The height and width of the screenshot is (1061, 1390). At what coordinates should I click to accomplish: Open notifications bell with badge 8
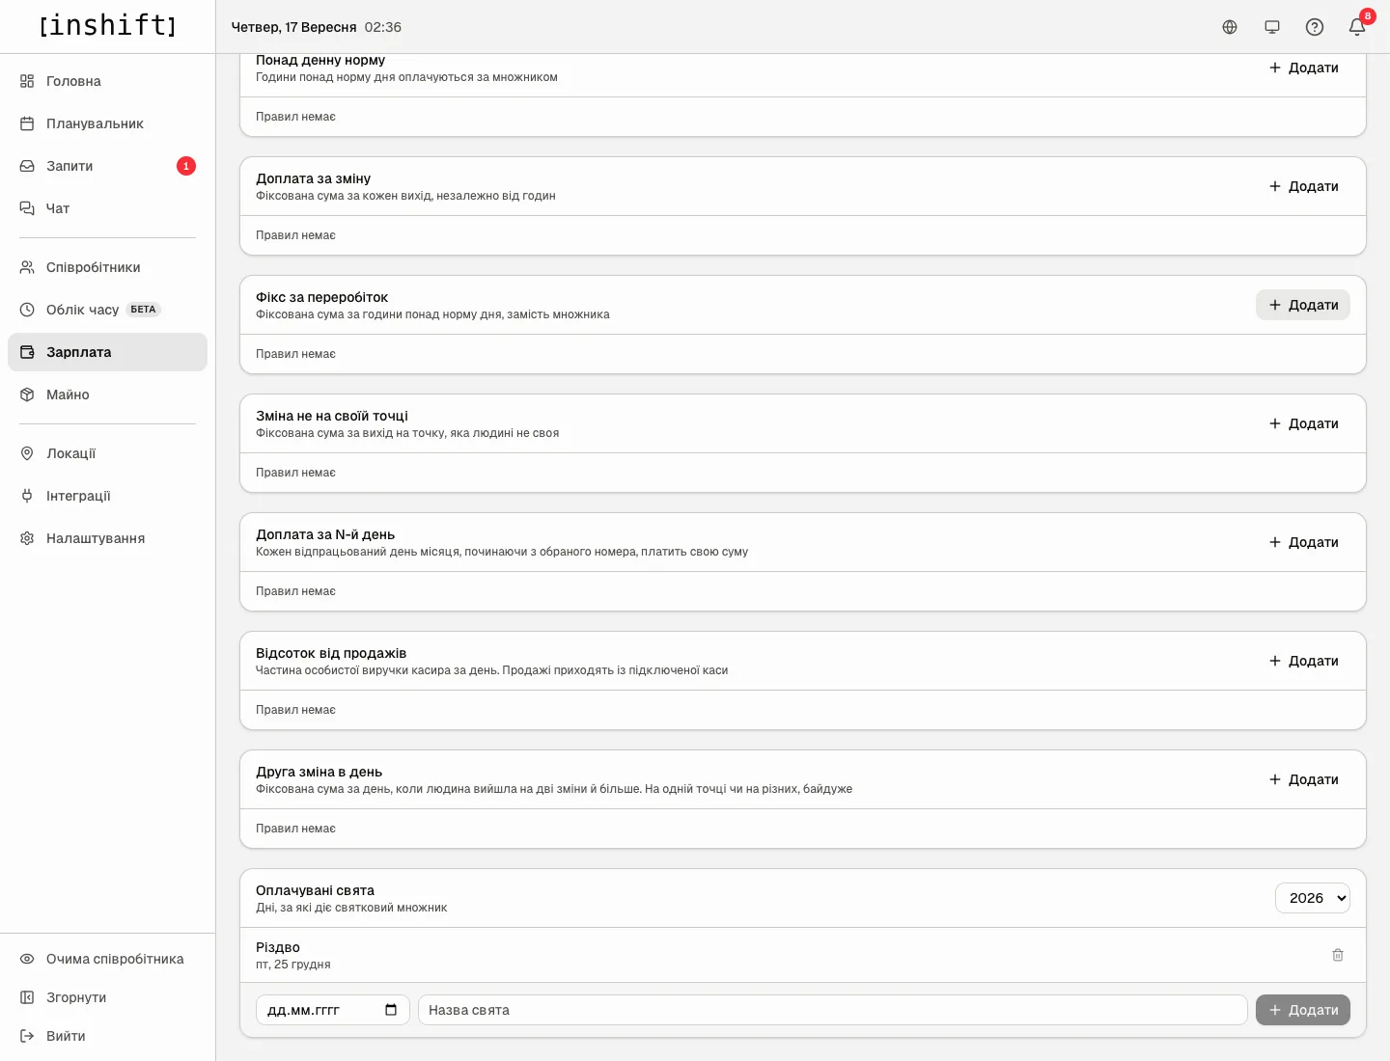(1357, 27)
